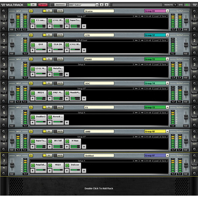Image resolution: width=198 pixels, height=198 pixels.
Task: Click the SNAPSHOT button
Action: pyautogui.click(x=59, y=5)
